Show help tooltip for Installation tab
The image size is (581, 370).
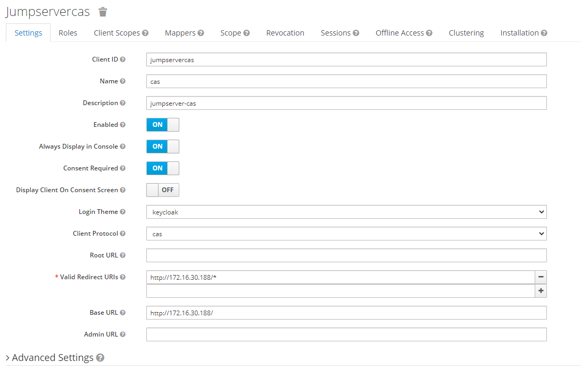click(x=544, y=33)
